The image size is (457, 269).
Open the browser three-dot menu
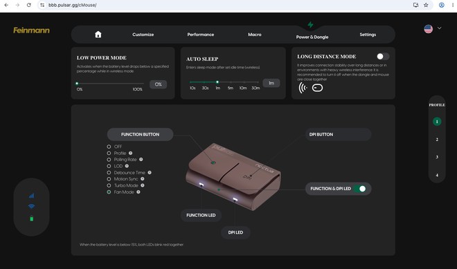(x=453, y=5)
